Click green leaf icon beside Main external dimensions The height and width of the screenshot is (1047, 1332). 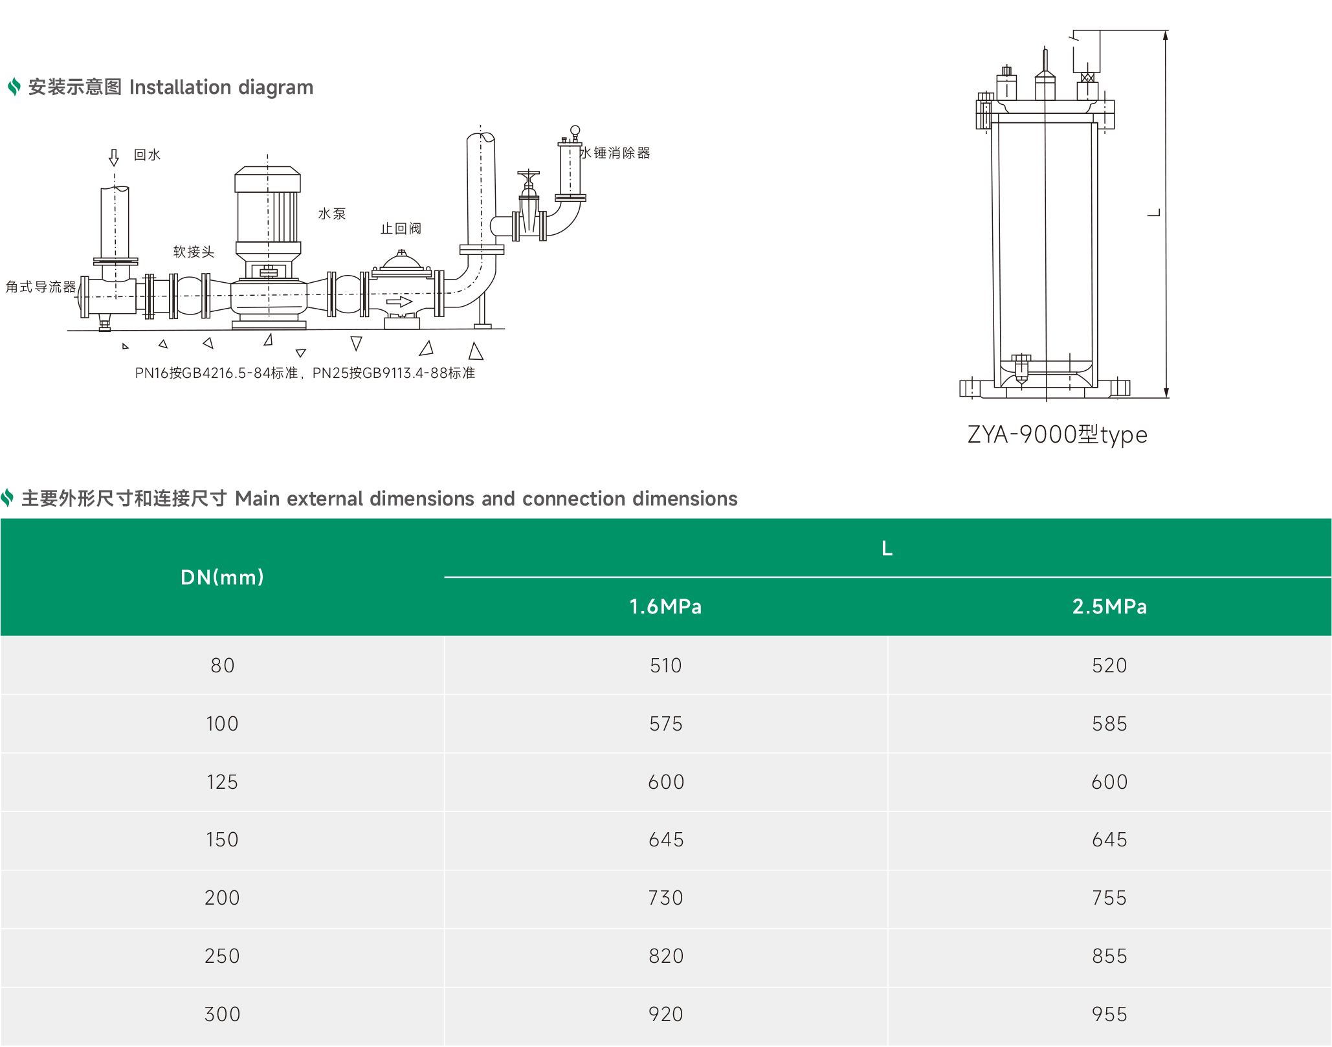[x=7, y=498]
